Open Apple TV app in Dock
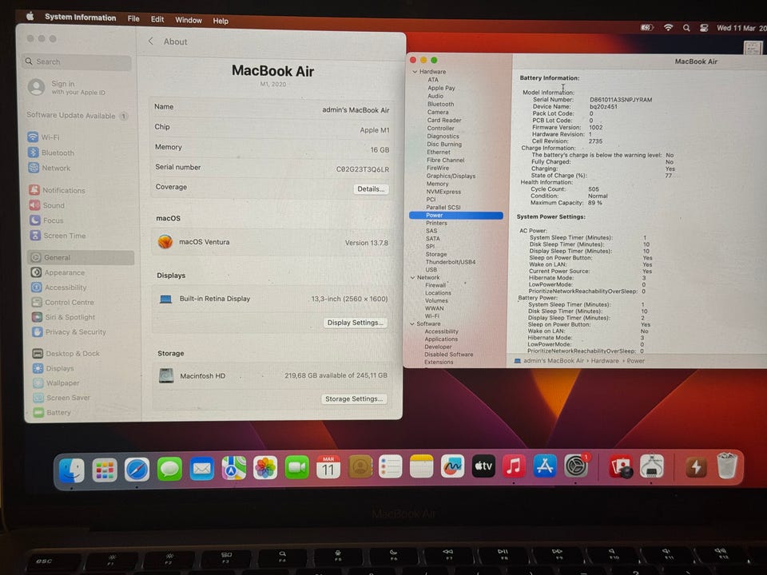The image size is (767, 575). pos(483,466)
